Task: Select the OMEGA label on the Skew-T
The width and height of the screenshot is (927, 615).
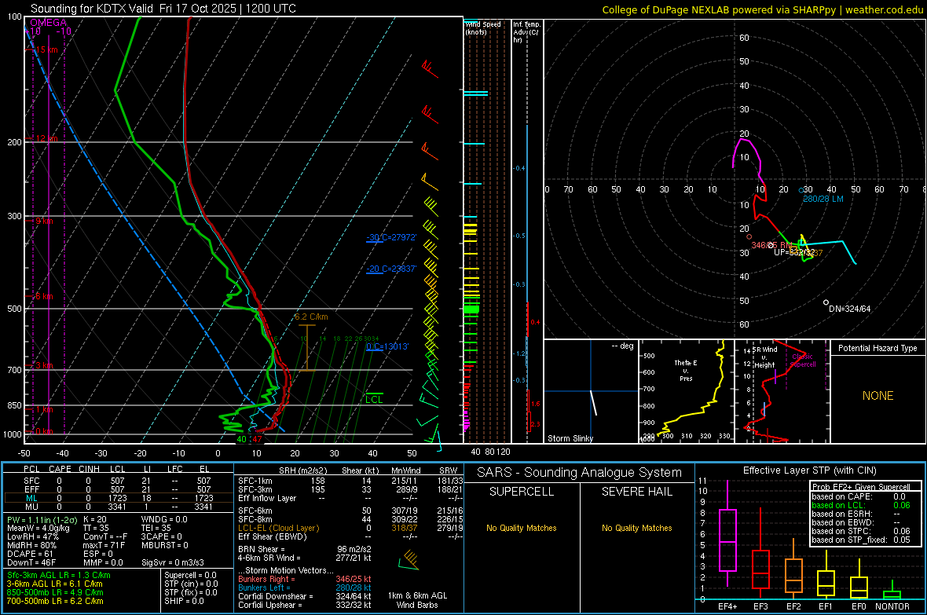Action: click(49, 23)
